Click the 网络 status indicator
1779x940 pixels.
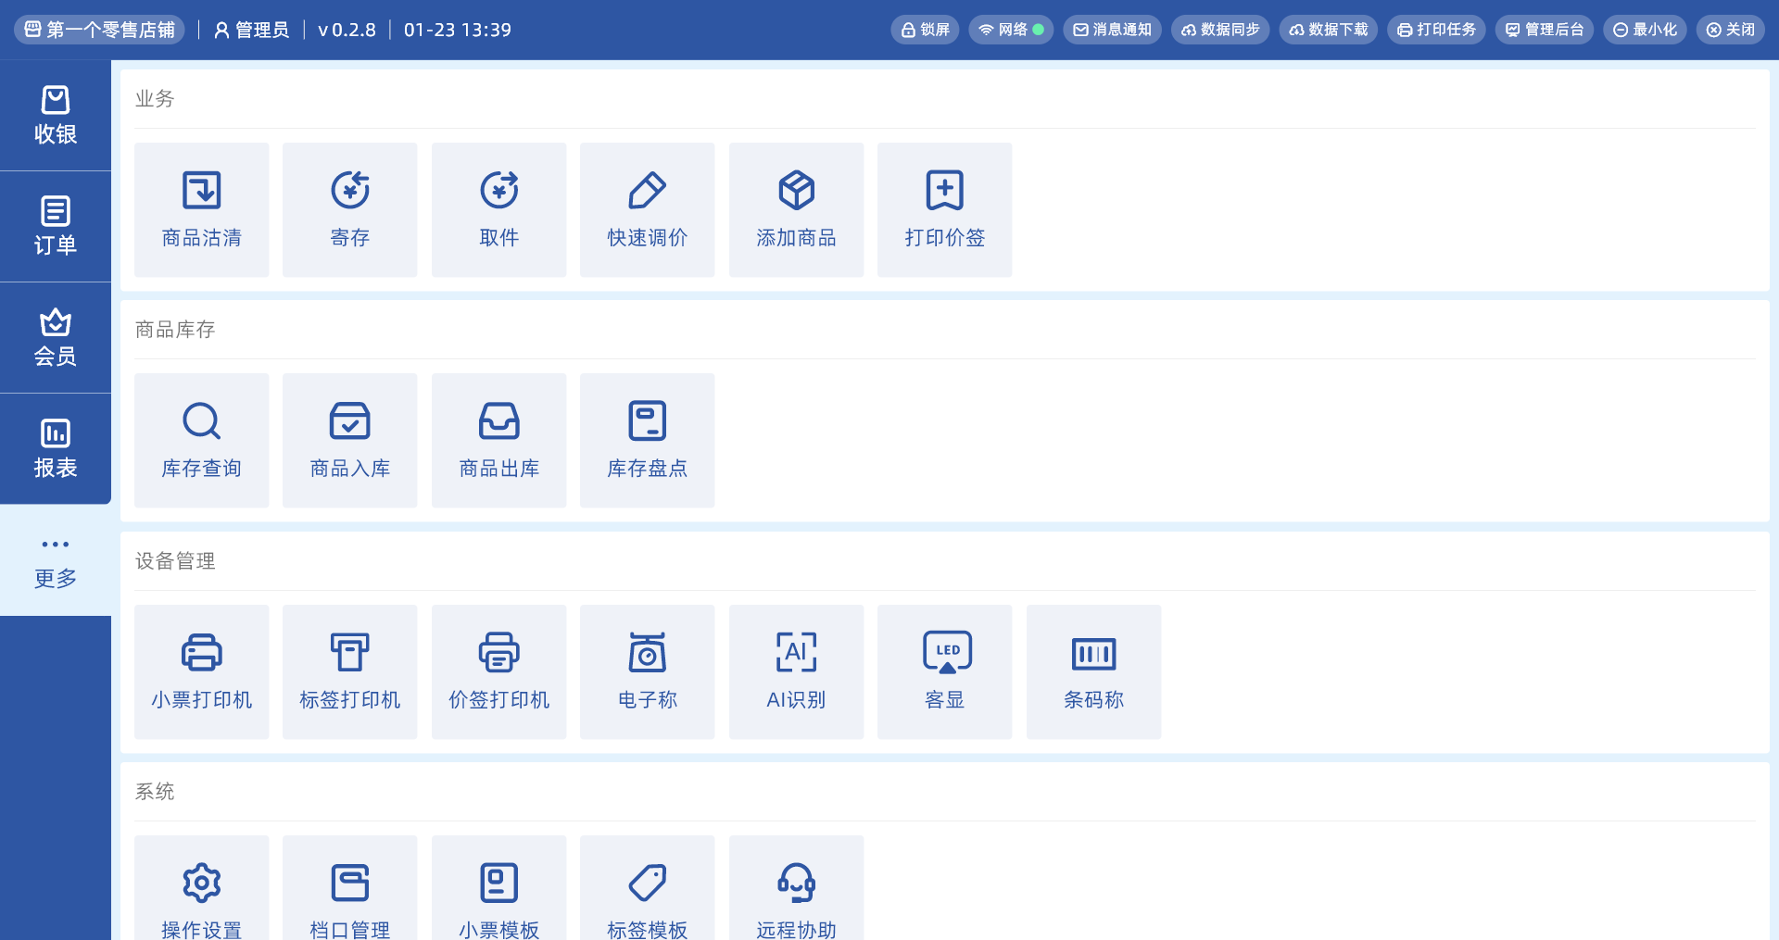(x=1011, y=30)
